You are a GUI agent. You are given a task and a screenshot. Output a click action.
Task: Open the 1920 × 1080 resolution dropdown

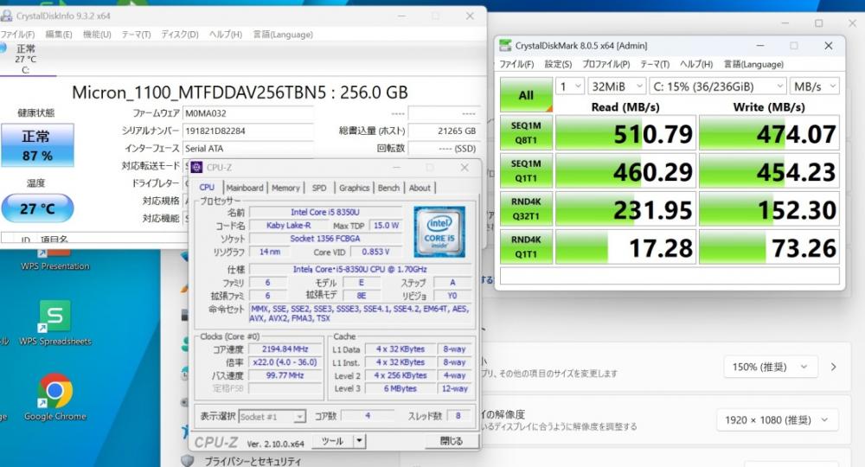(778, 420)
